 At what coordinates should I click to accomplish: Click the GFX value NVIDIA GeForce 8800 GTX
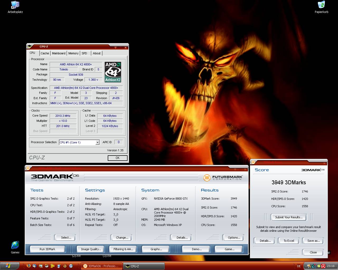tap(171, 199)
